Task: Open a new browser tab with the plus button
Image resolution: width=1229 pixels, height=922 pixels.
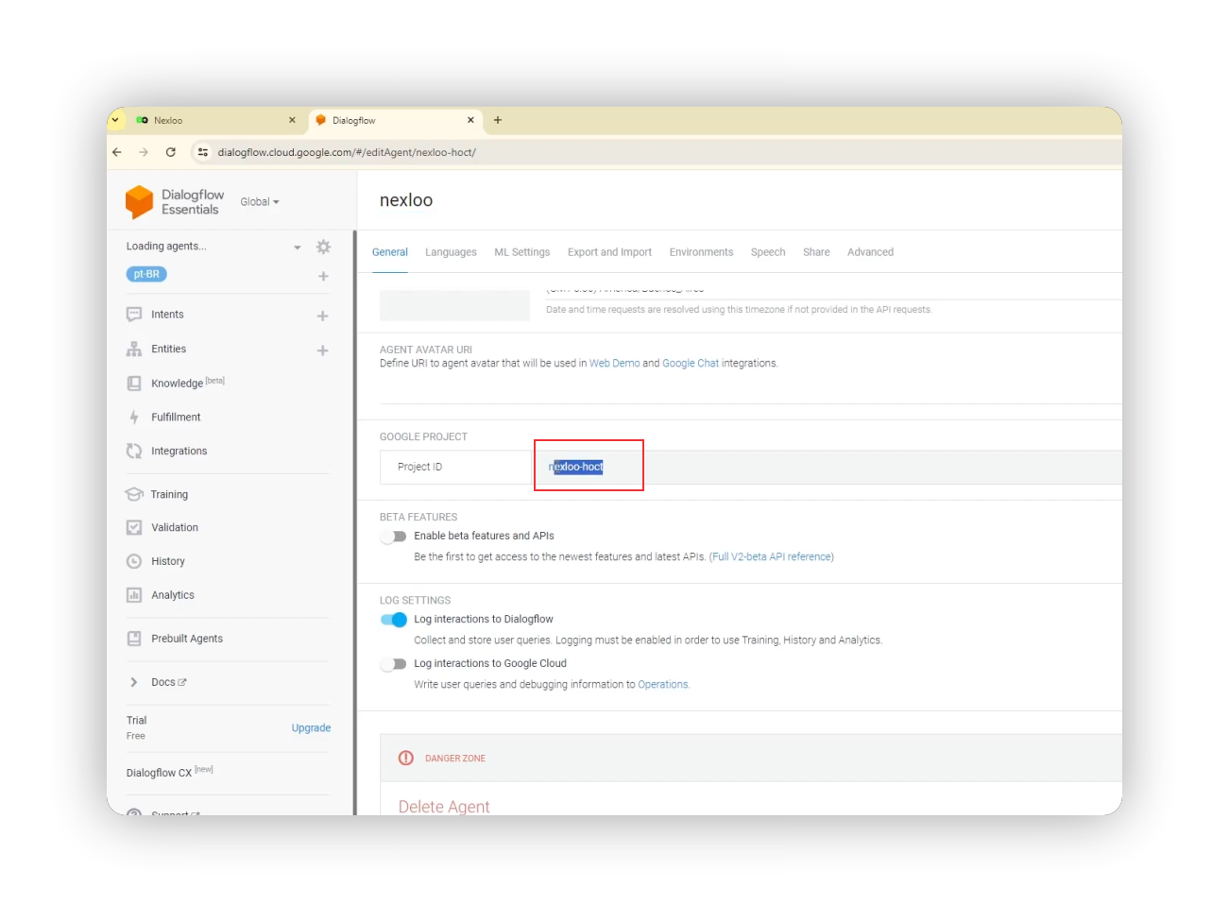Action: 498,120
